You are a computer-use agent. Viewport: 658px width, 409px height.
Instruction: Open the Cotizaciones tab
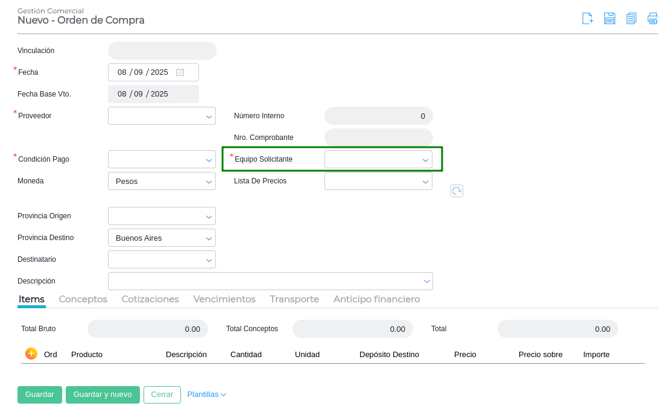(x=150, y=299)
